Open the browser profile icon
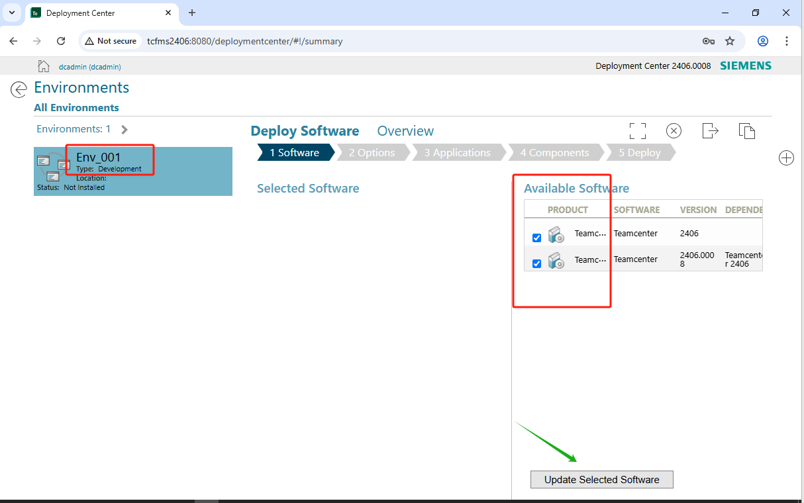 763,41
